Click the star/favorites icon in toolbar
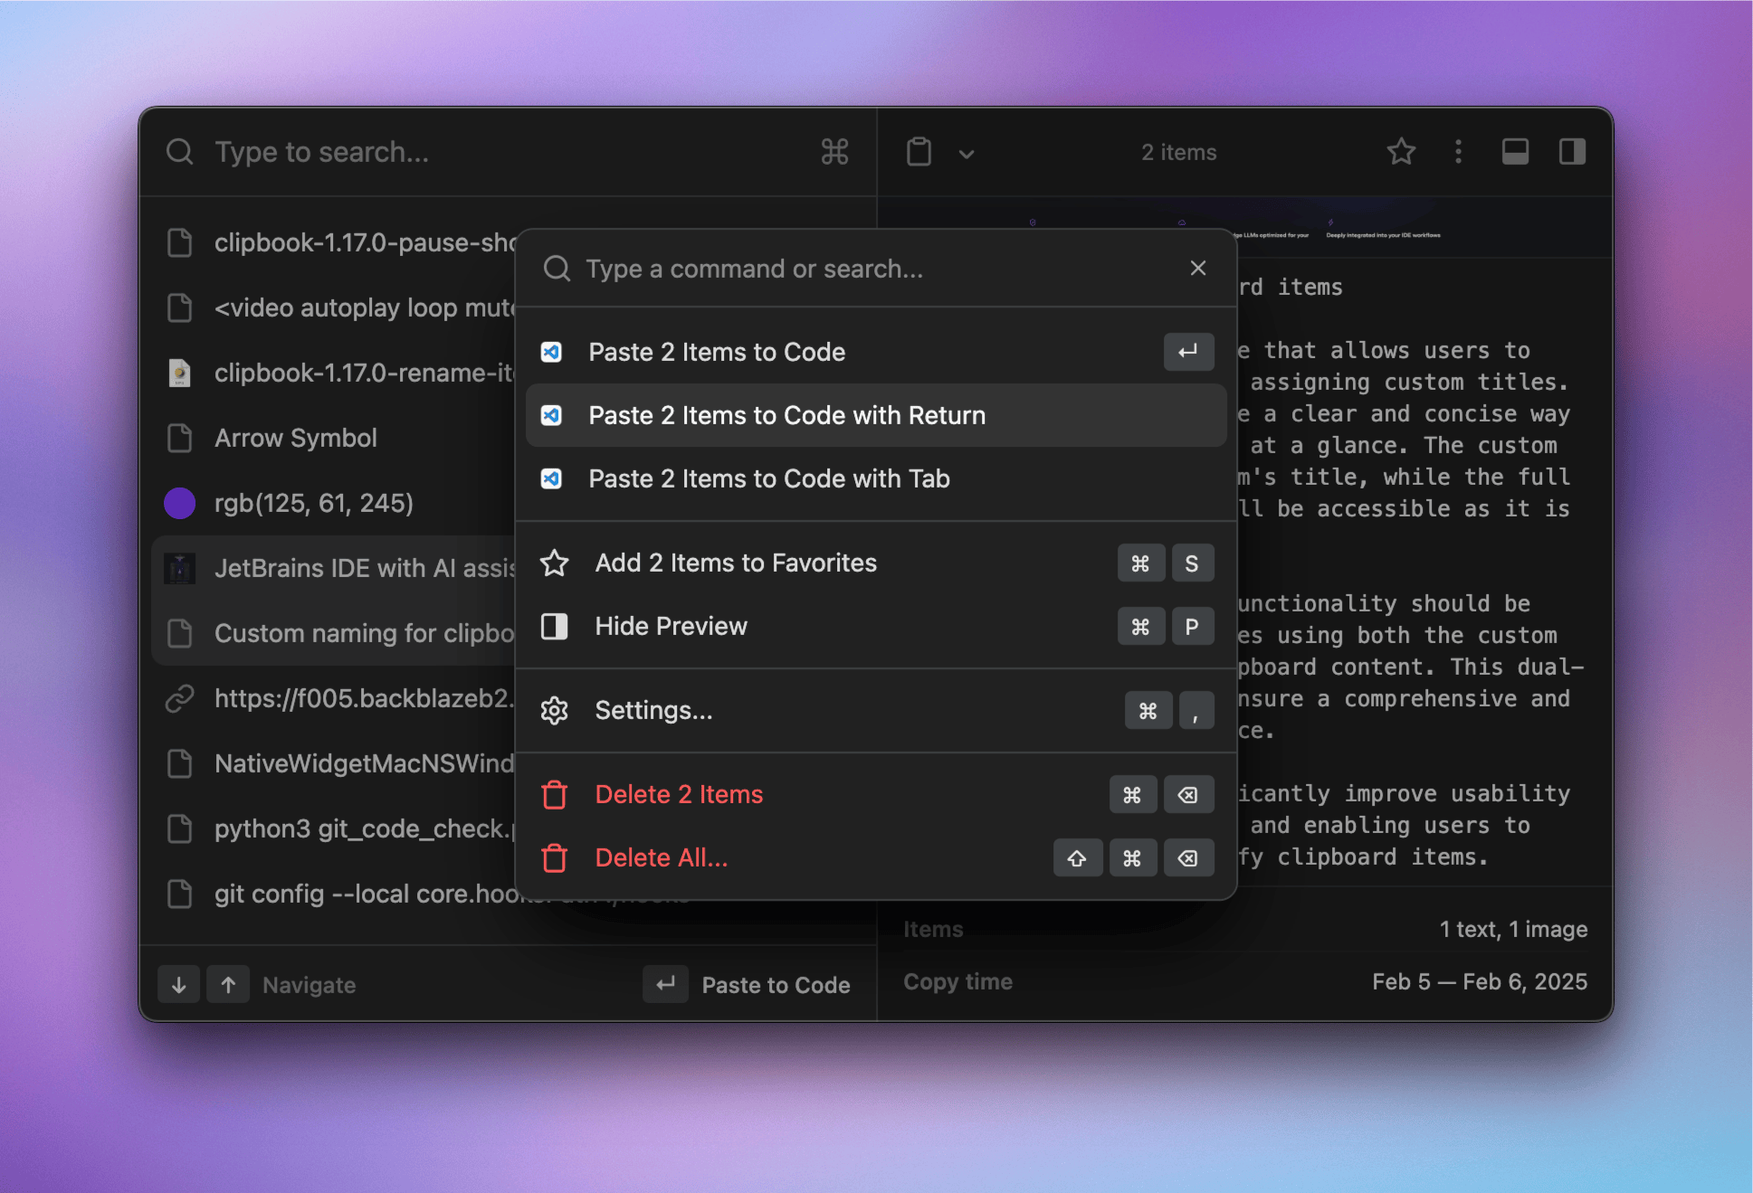The width and height of the screenshot is (1753, 1193). [1401, 152]
